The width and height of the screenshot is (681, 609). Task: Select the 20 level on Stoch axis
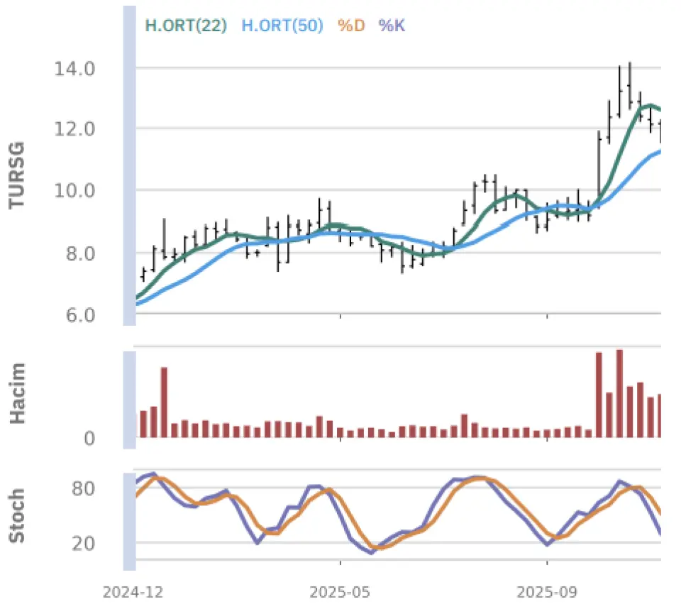(x=84, y=544)
